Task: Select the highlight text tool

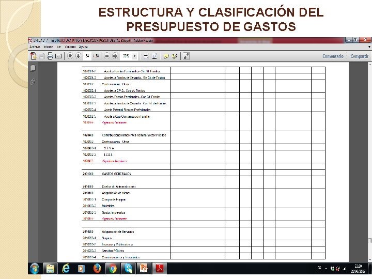Action: pos(175,56)
